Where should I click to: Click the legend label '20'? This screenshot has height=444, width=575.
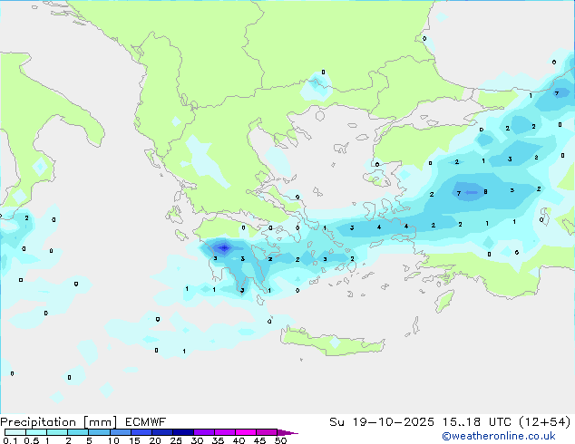tap(155, 440)
